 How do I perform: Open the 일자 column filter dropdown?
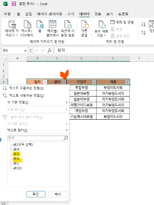tap(45, 82)
